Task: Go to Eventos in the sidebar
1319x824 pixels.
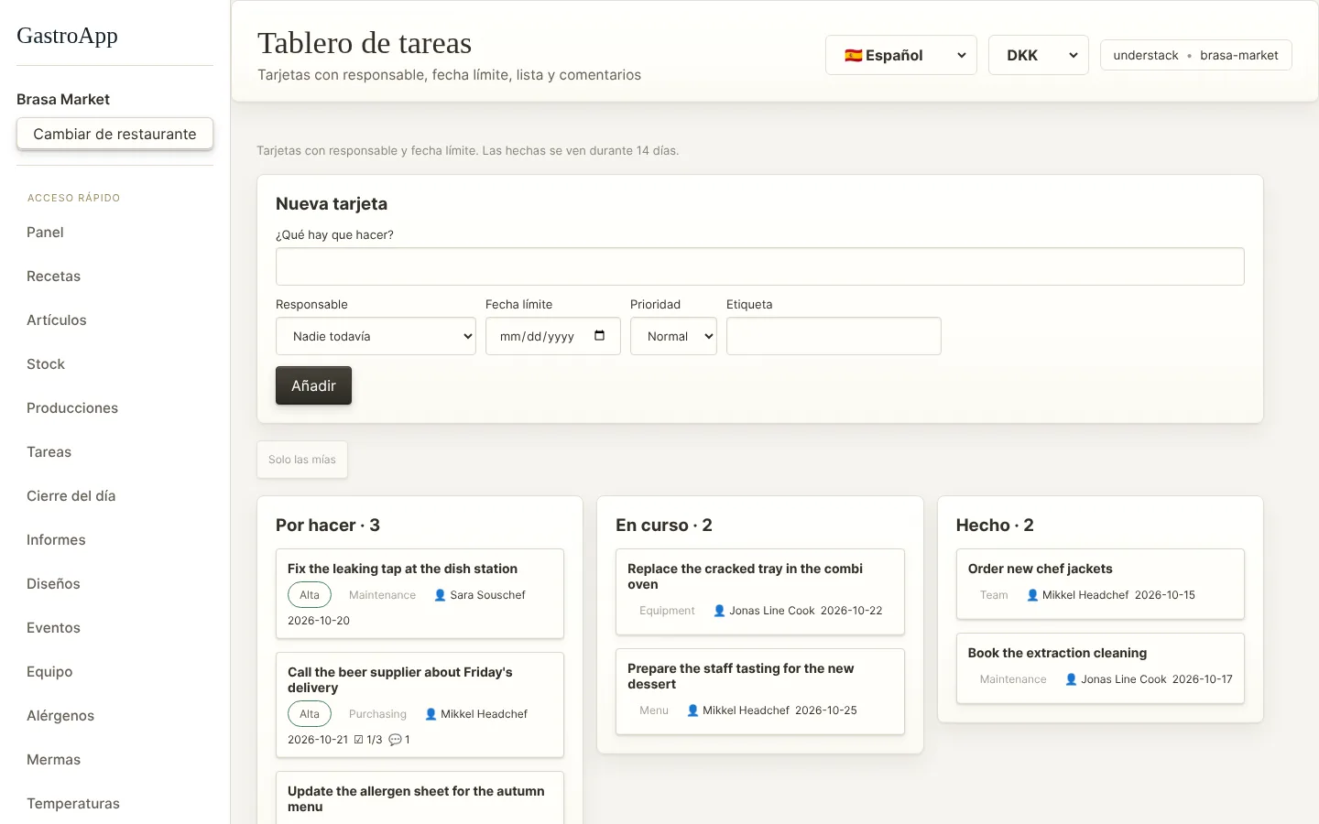Action: (53, 628)
